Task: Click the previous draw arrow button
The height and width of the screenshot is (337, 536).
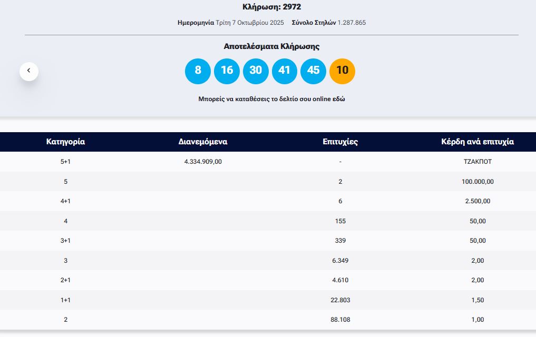Action: (x=29, y=71)
